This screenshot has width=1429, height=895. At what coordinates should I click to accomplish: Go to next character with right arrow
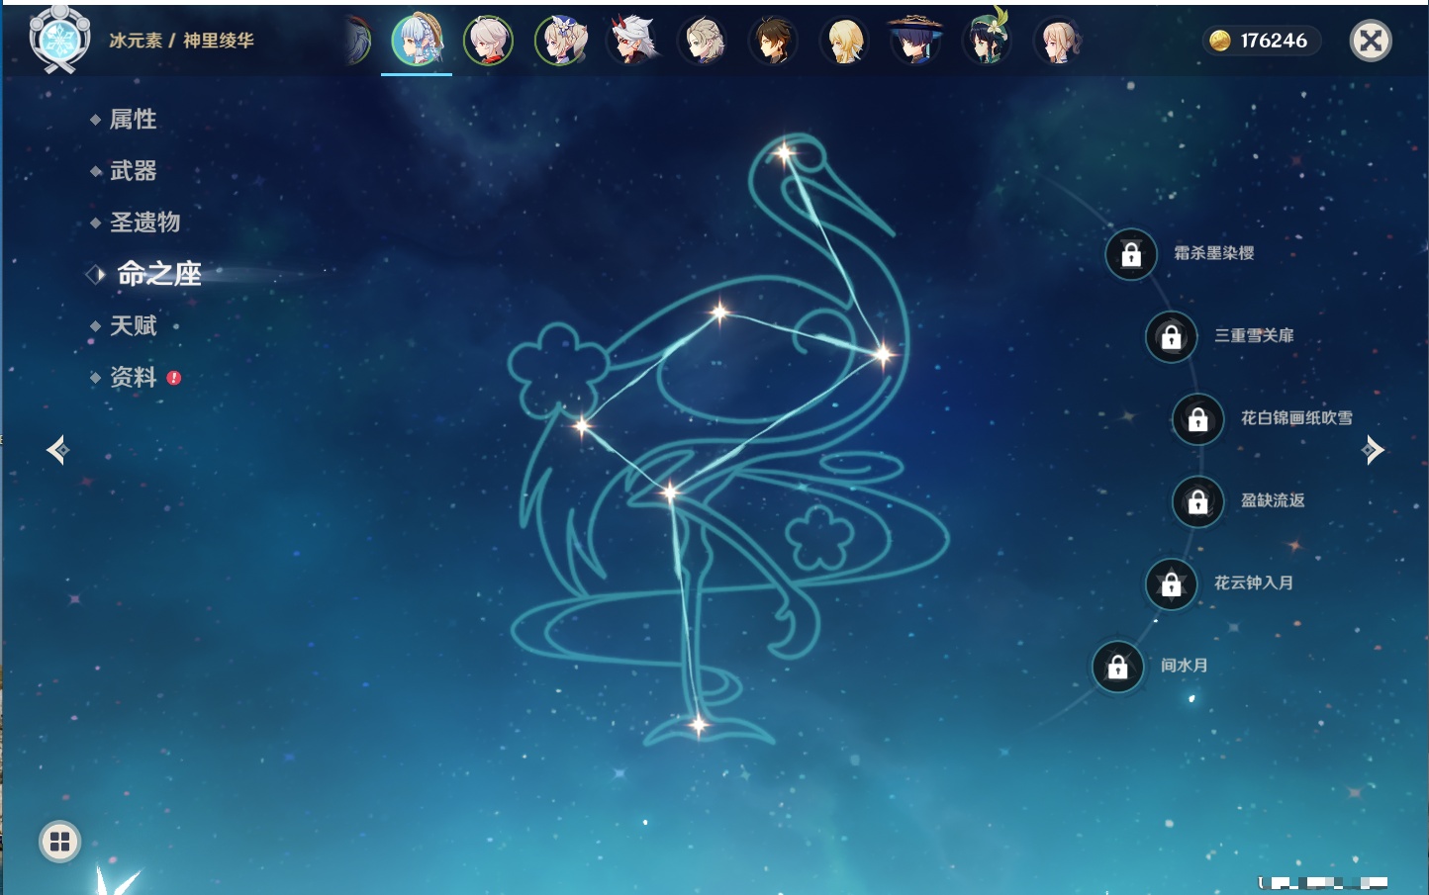1373,450
